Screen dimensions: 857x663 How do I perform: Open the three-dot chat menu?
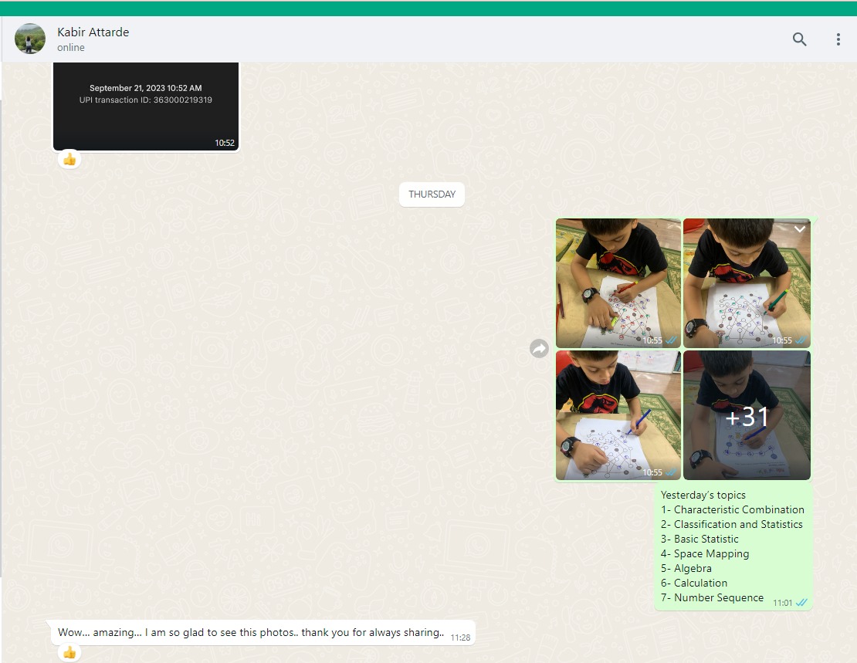tap(838, 39)
